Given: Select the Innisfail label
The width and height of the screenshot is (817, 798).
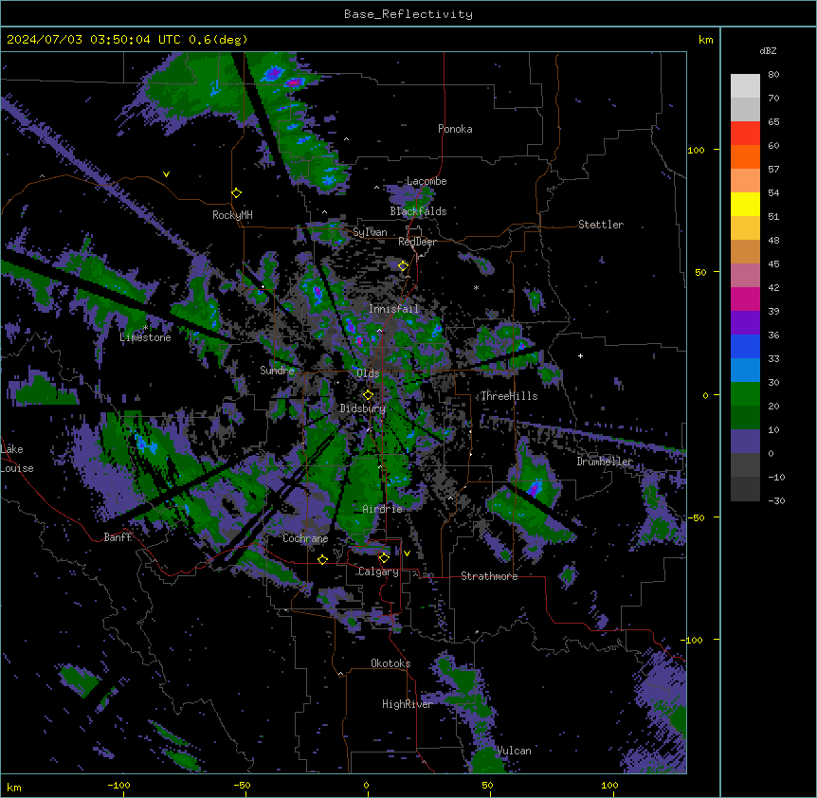Looking at the screenshot, I should 393,309.
